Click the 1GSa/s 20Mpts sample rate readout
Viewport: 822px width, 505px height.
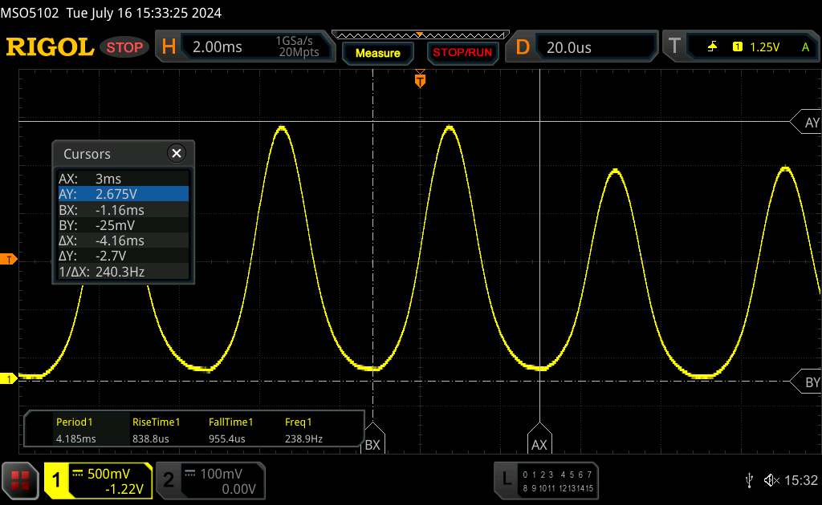pyautogui.click(x=299, y=46)
